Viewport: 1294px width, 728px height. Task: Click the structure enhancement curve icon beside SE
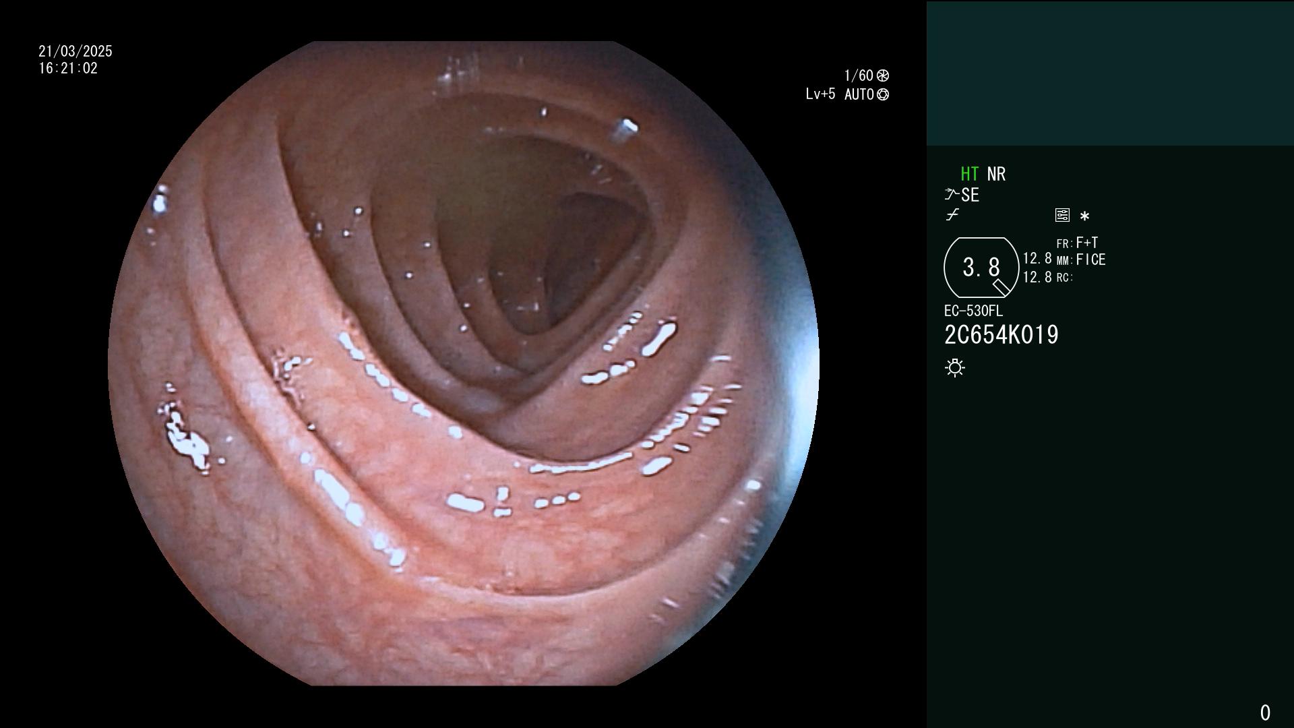(952, 195)
